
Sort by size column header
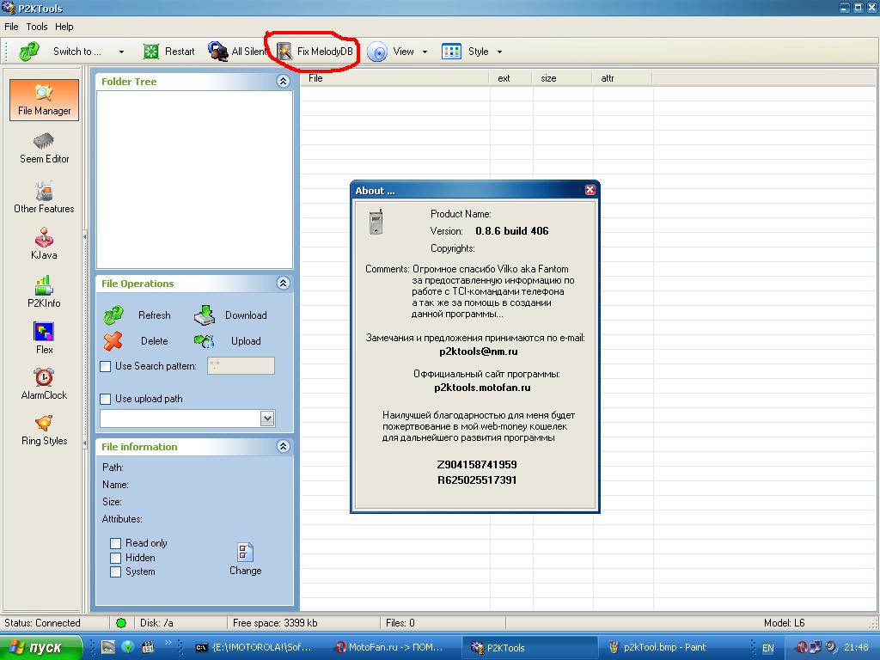tap(562, 78)
